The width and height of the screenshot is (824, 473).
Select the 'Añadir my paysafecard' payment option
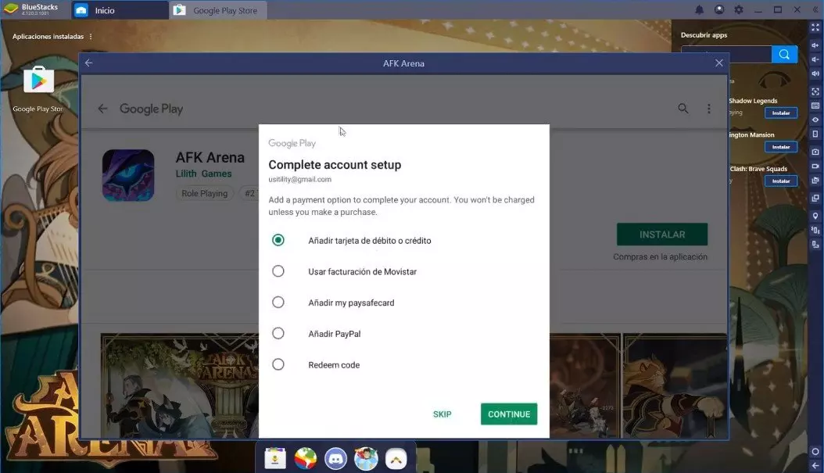(x=278, y=302)
